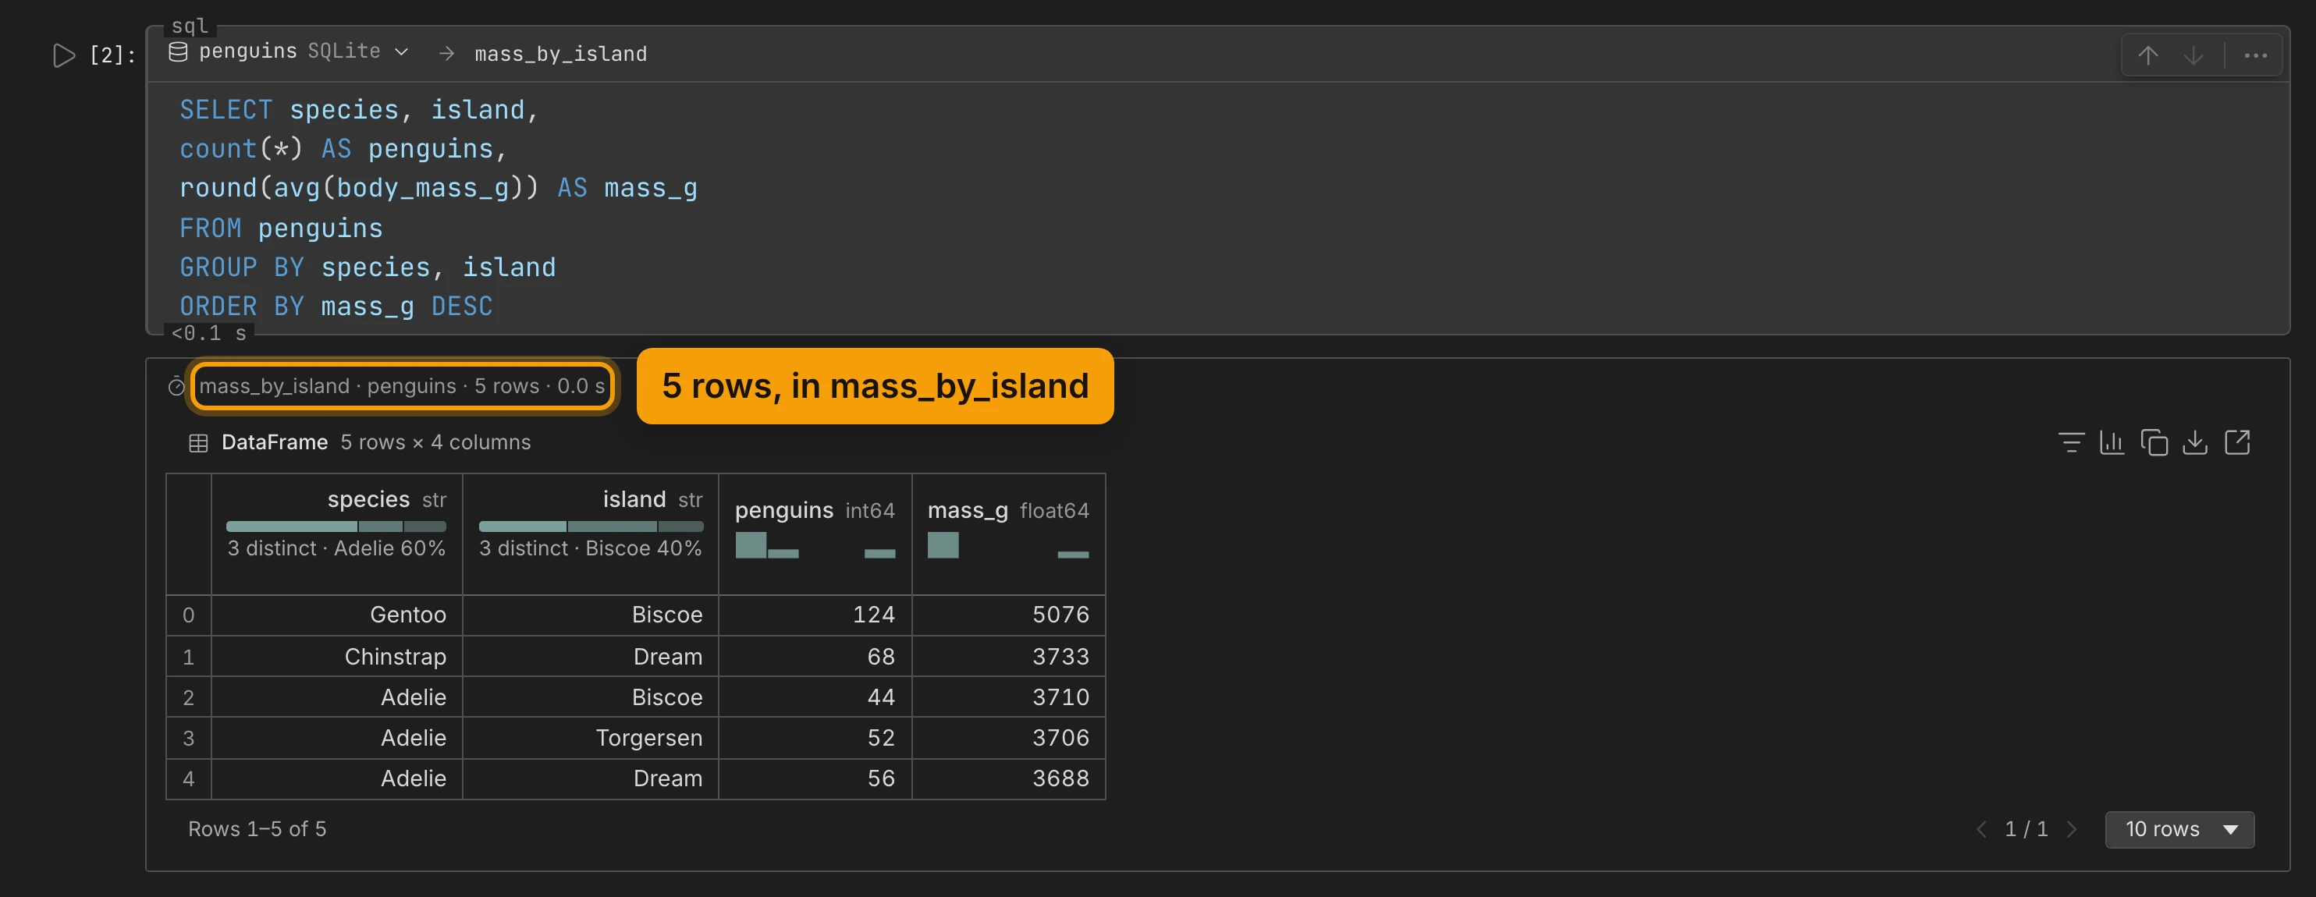Select the Torgersen island cell

[591, 738]
